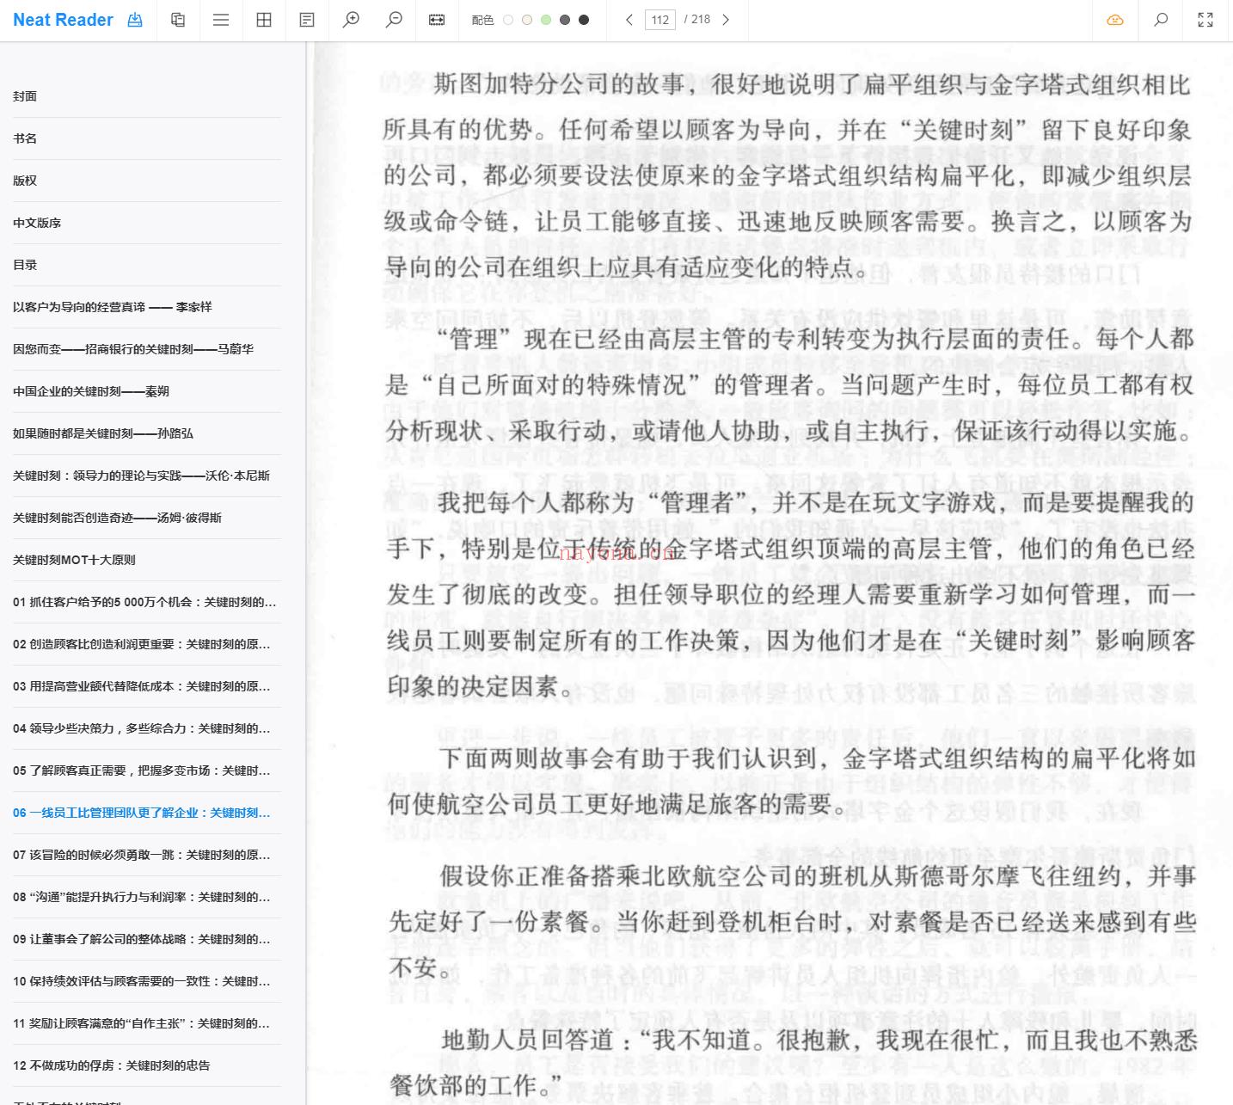Screen dimensions: 1233x1105
Task: Open chapter by 李家祥 on customer orientation
Action: tap(147, 307)
